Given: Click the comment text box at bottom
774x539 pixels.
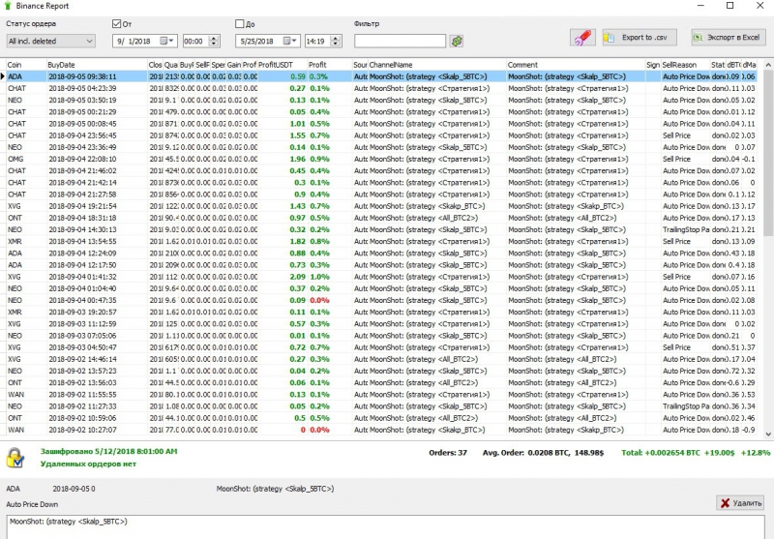Looking at the screenshot, I should [x=385, y=527].
